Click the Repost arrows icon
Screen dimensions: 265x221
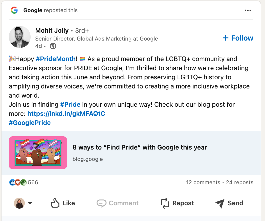(x=165, y=203)
